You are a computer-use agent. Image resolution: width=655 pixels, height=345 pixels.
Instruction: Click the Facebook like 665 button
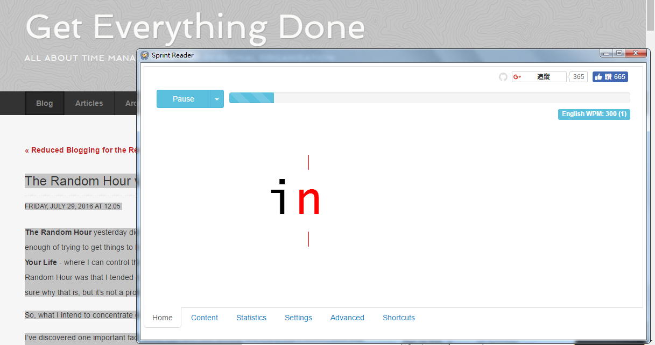pyautogui.click(x=610, y=77)
